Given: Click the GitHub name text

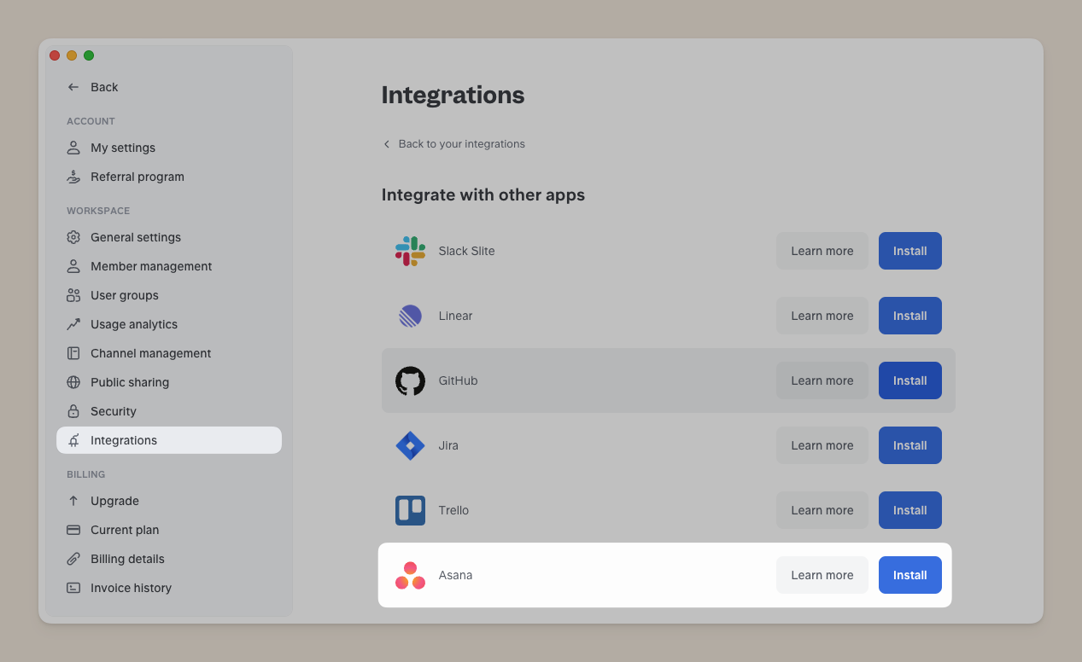Looking at the screenshot, I should 458,380.
